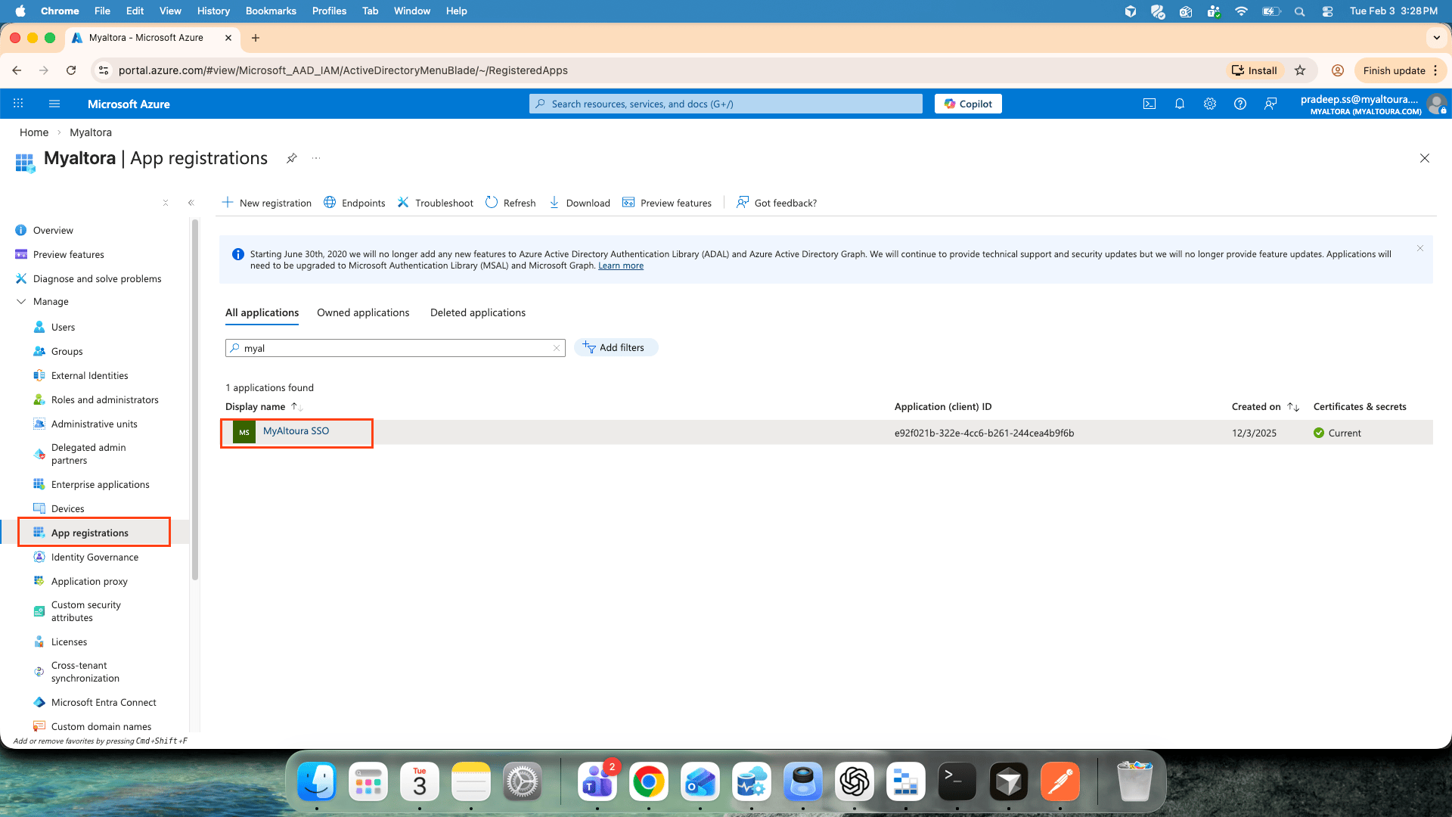
Task: Open Microsoft Teams from the Dock
Action: point(597,781)
